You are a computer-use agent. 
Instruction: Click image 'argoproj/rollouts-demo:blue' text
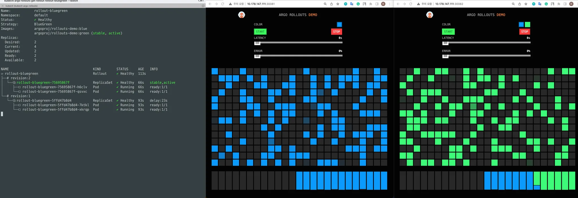[x=61, y=29]
